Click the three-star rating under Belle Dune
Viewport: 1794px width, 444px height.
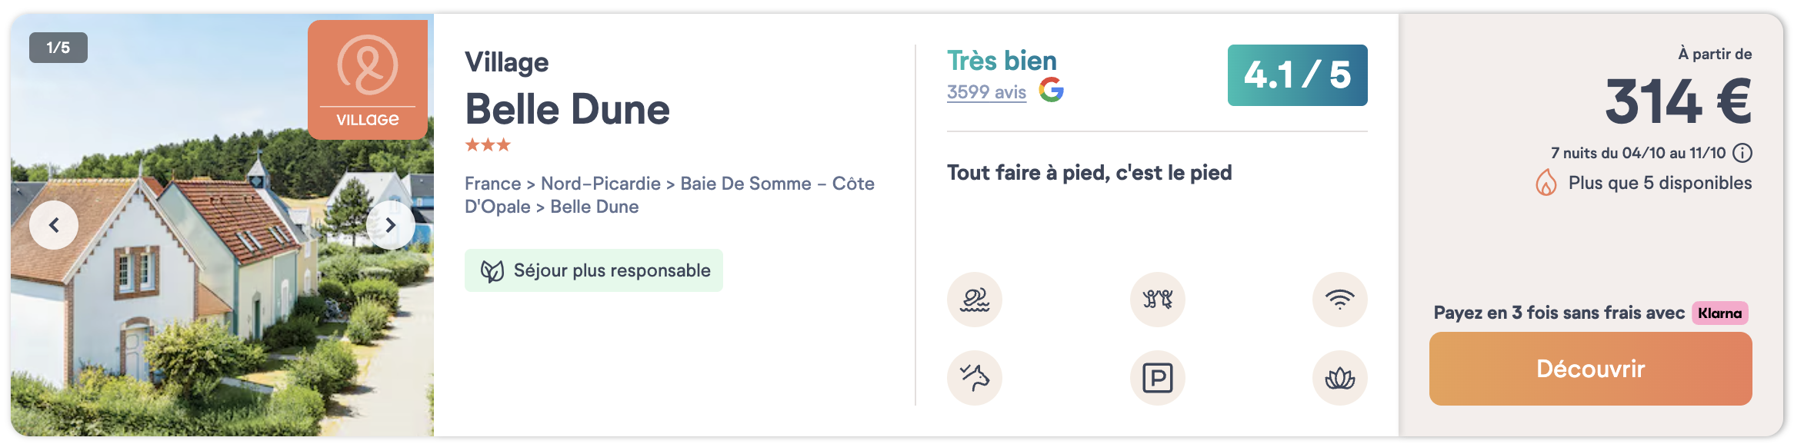pos(488,145)
